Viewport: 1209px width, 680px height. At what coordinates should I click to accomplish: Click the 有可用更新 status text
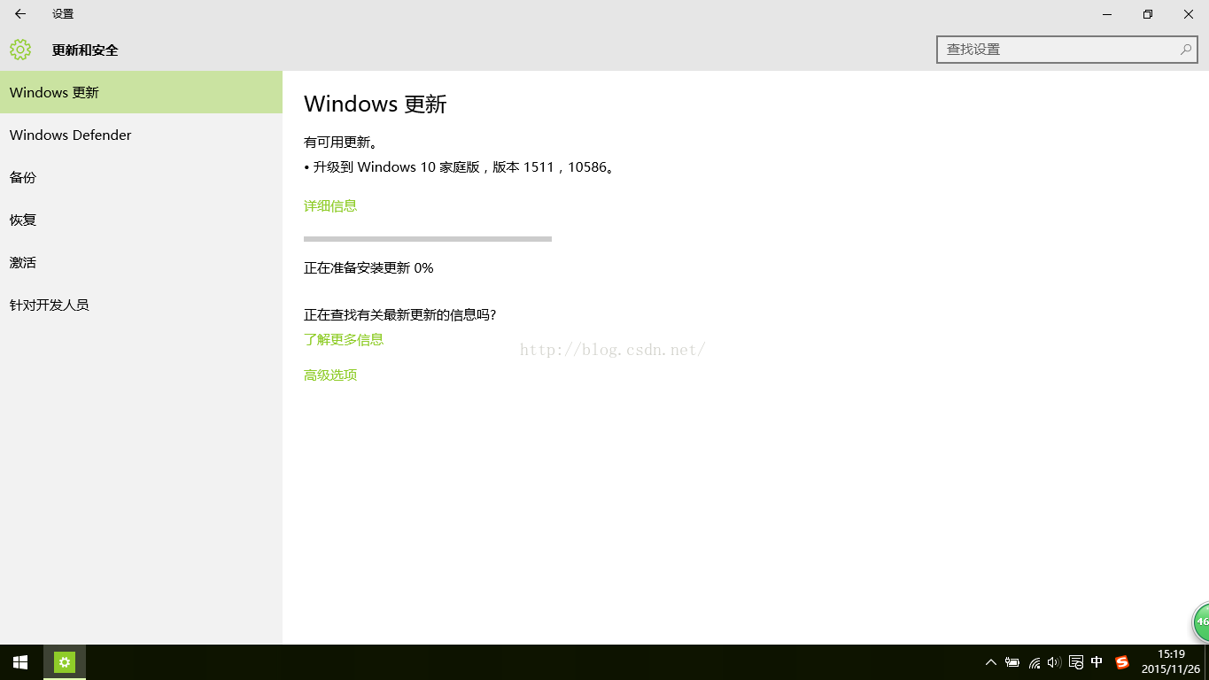point(341,142)
